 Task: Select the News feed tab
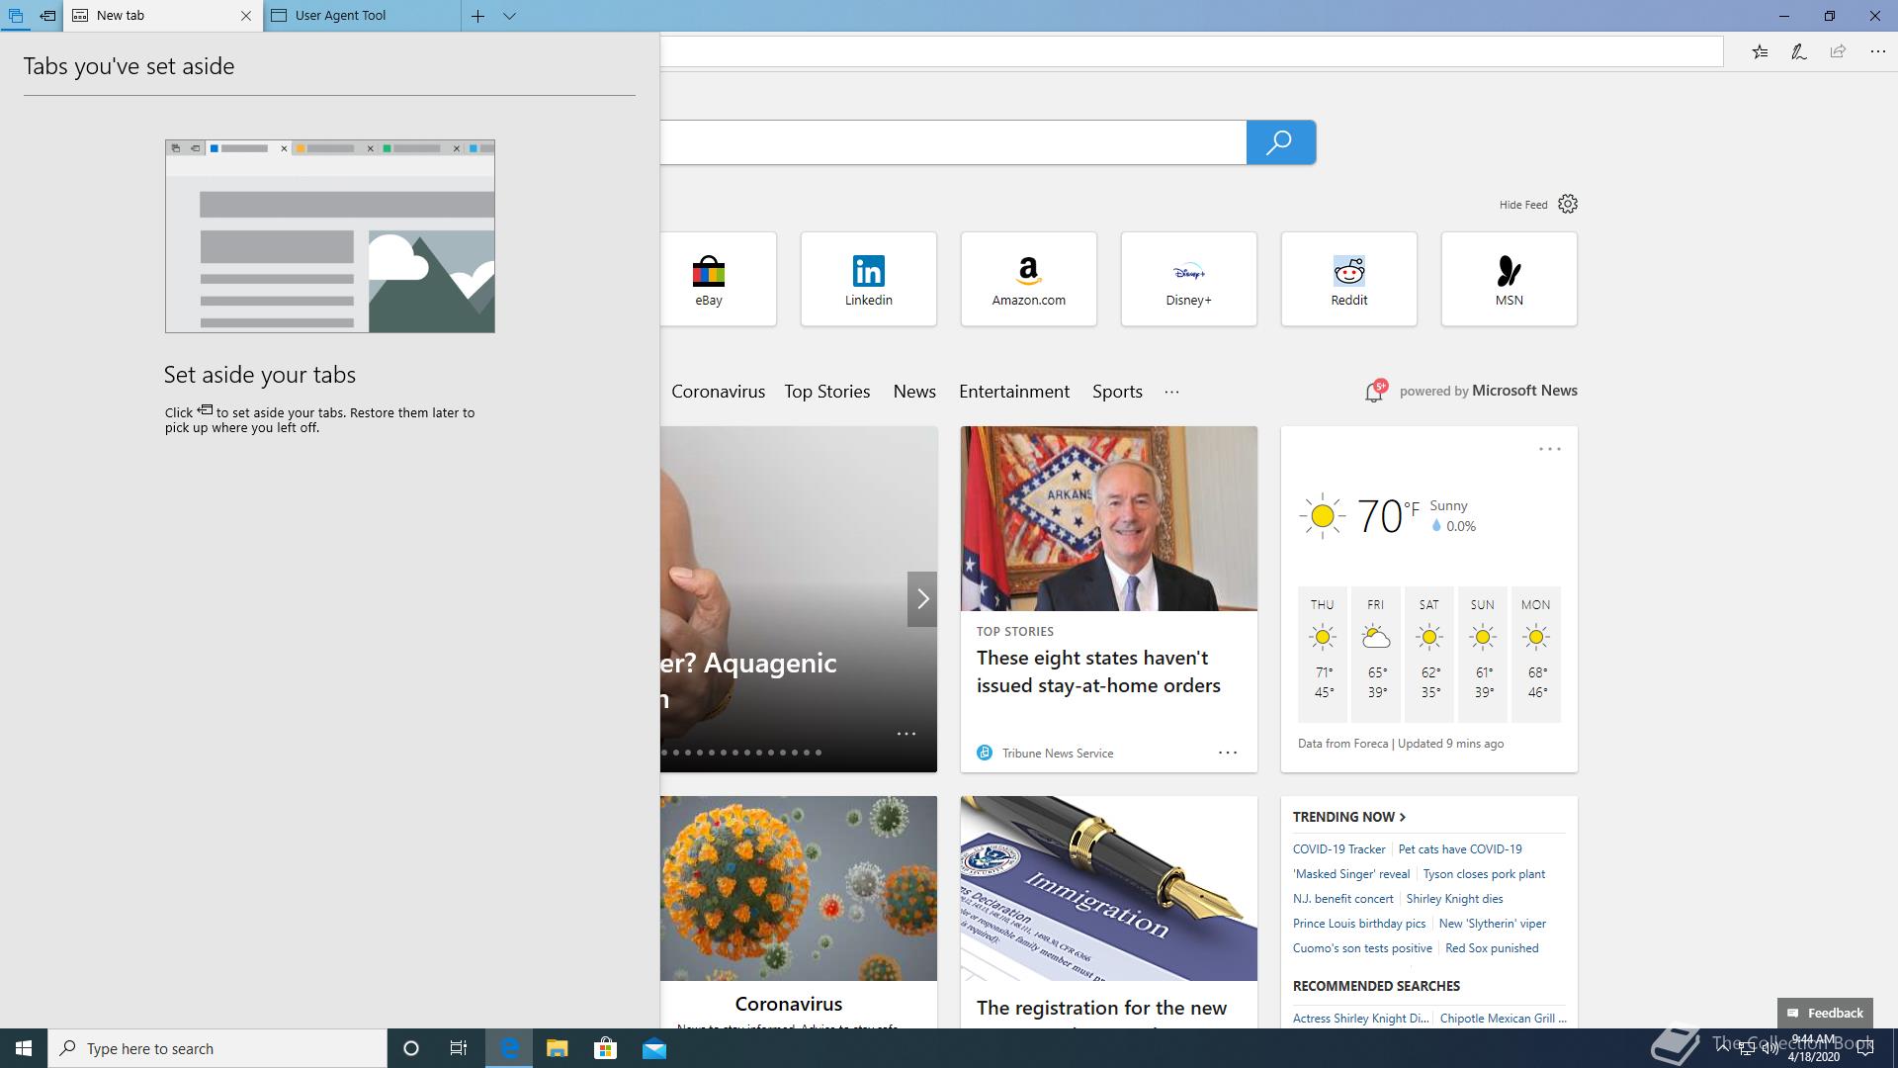pos(914,392)
